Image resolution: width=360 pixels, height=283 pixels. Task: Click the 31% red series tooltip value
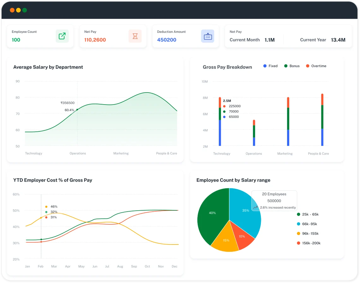[x=53, y=217]
